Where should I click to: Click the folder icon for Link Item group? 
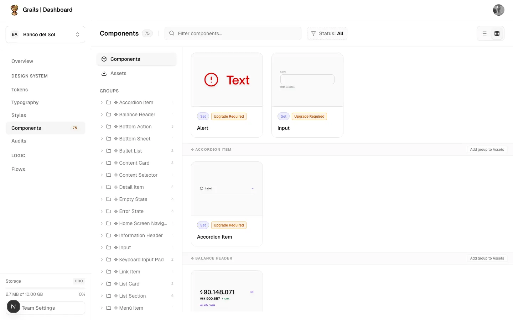(109, 272)
